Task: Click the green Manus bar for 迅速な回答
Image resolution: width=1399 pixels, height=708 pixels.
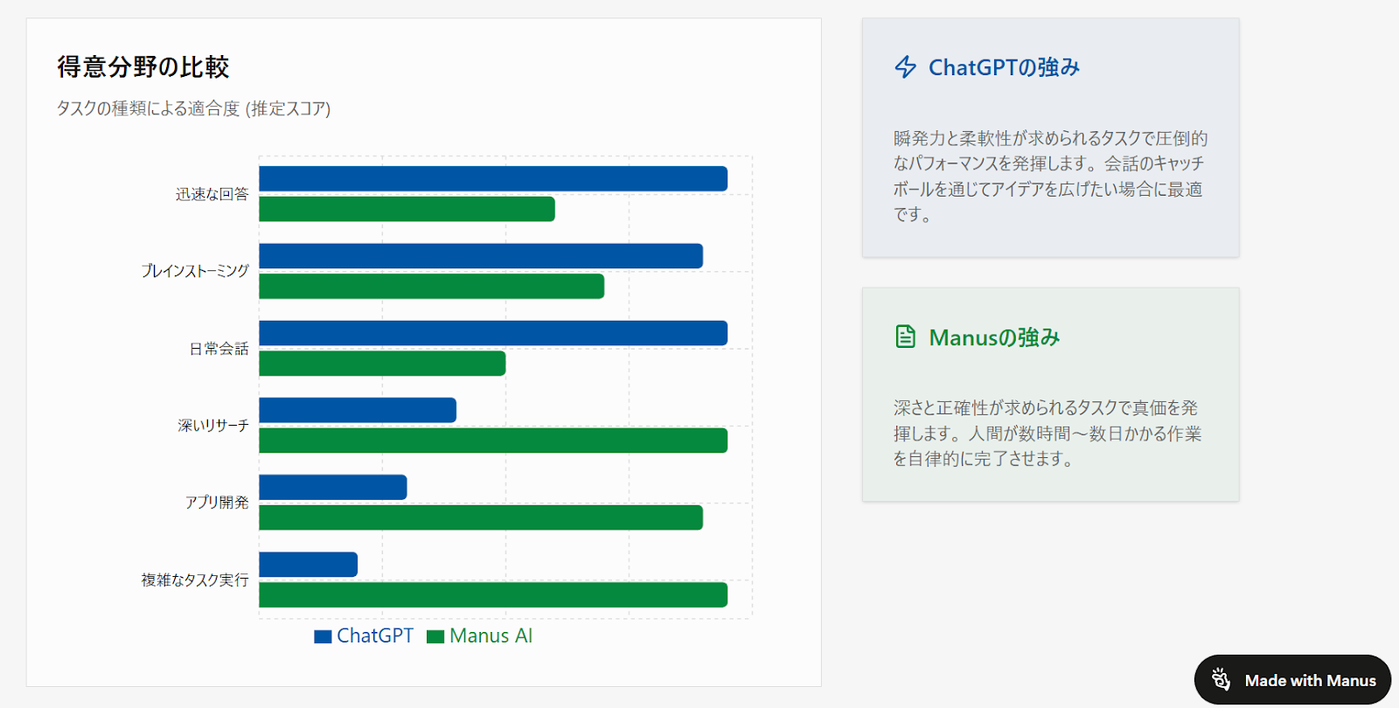Action: click(x=407, y=209)
